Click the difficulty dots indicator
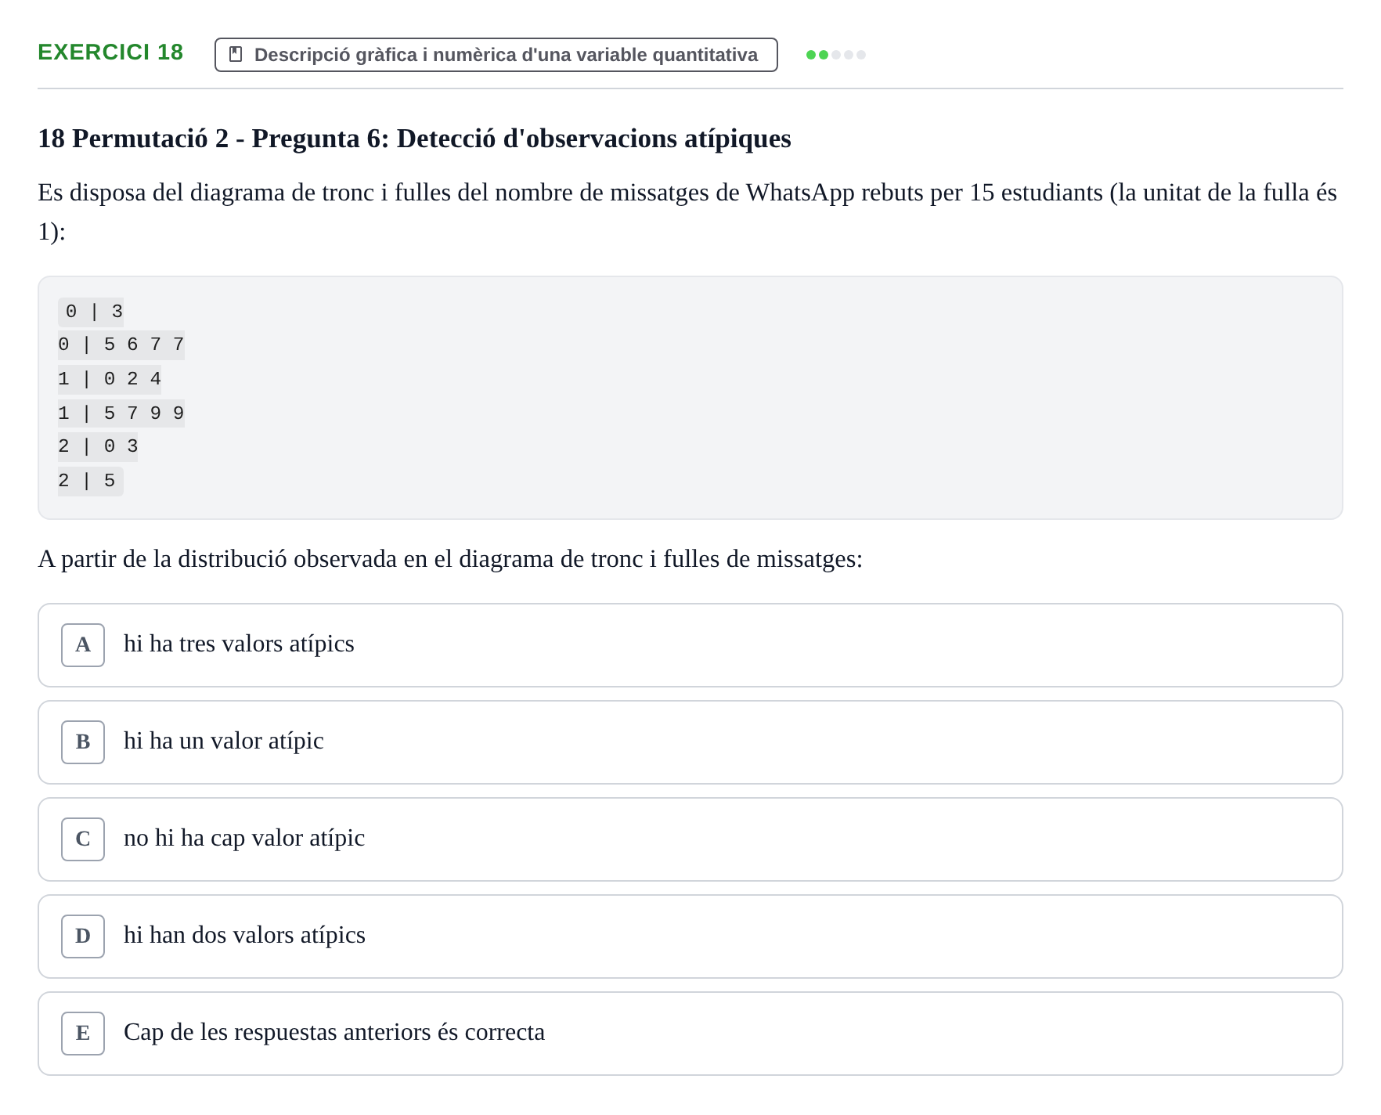 [x=836, y=55]
